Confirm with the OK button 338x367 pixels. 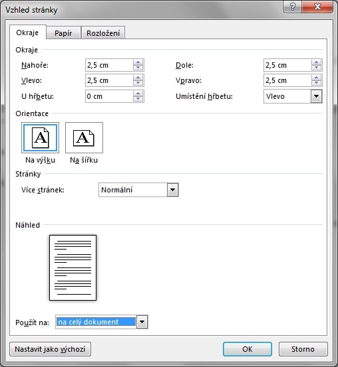tap(248, 349)
